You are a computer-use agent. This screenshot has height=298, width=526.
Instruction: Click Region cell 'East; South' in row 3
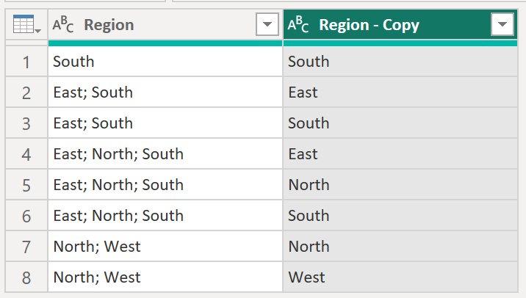[x=165, y=123]
